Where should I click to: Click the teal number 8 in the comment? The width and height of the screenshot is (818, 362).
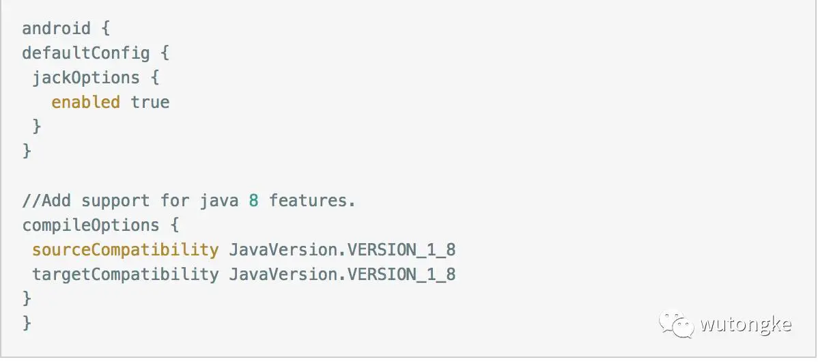[253, 201]
